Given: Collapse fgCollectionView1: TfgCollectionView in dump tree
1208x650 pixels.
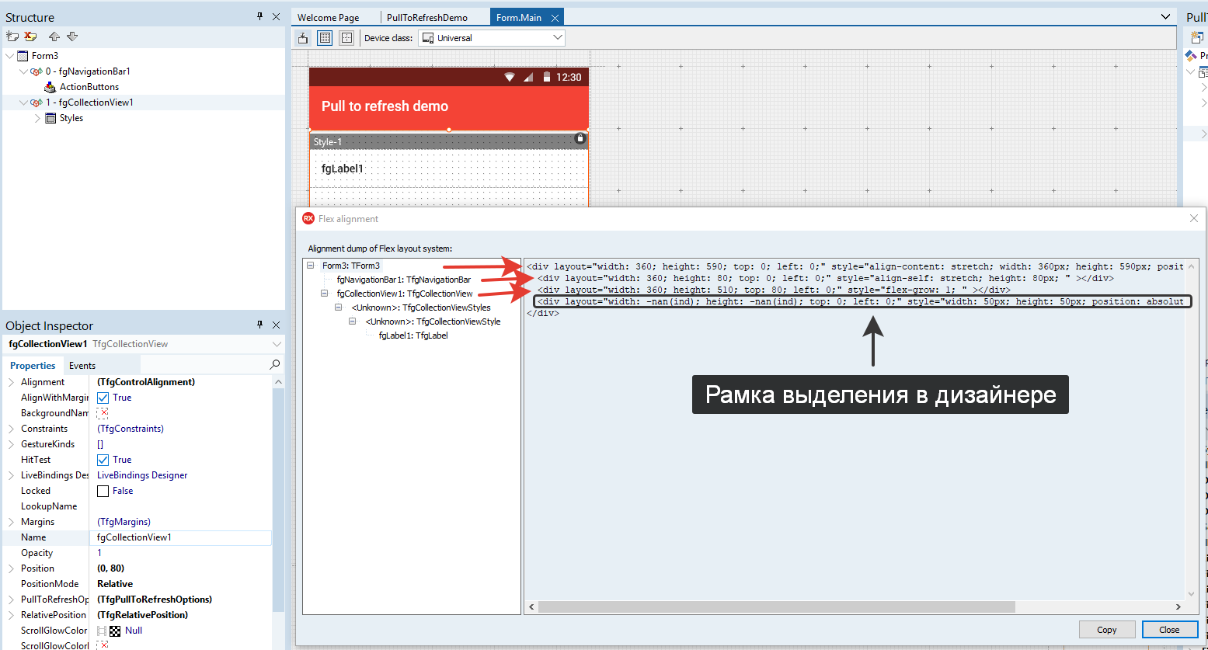Looking at the screenshot, I should [x=325, y=294].
